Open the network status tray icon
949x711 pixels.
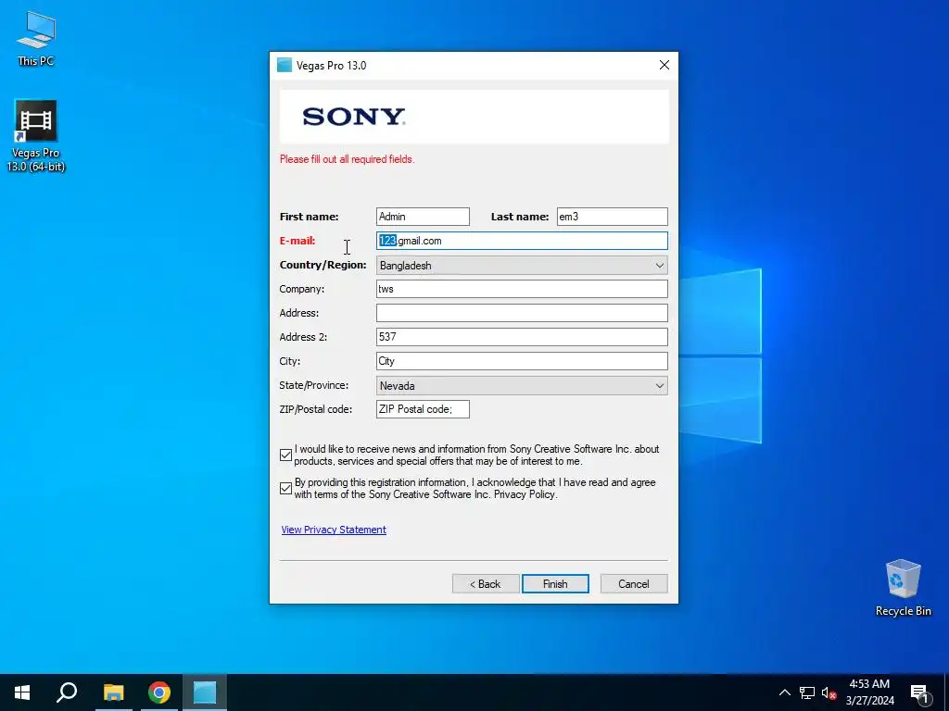[x=807, y=692]
